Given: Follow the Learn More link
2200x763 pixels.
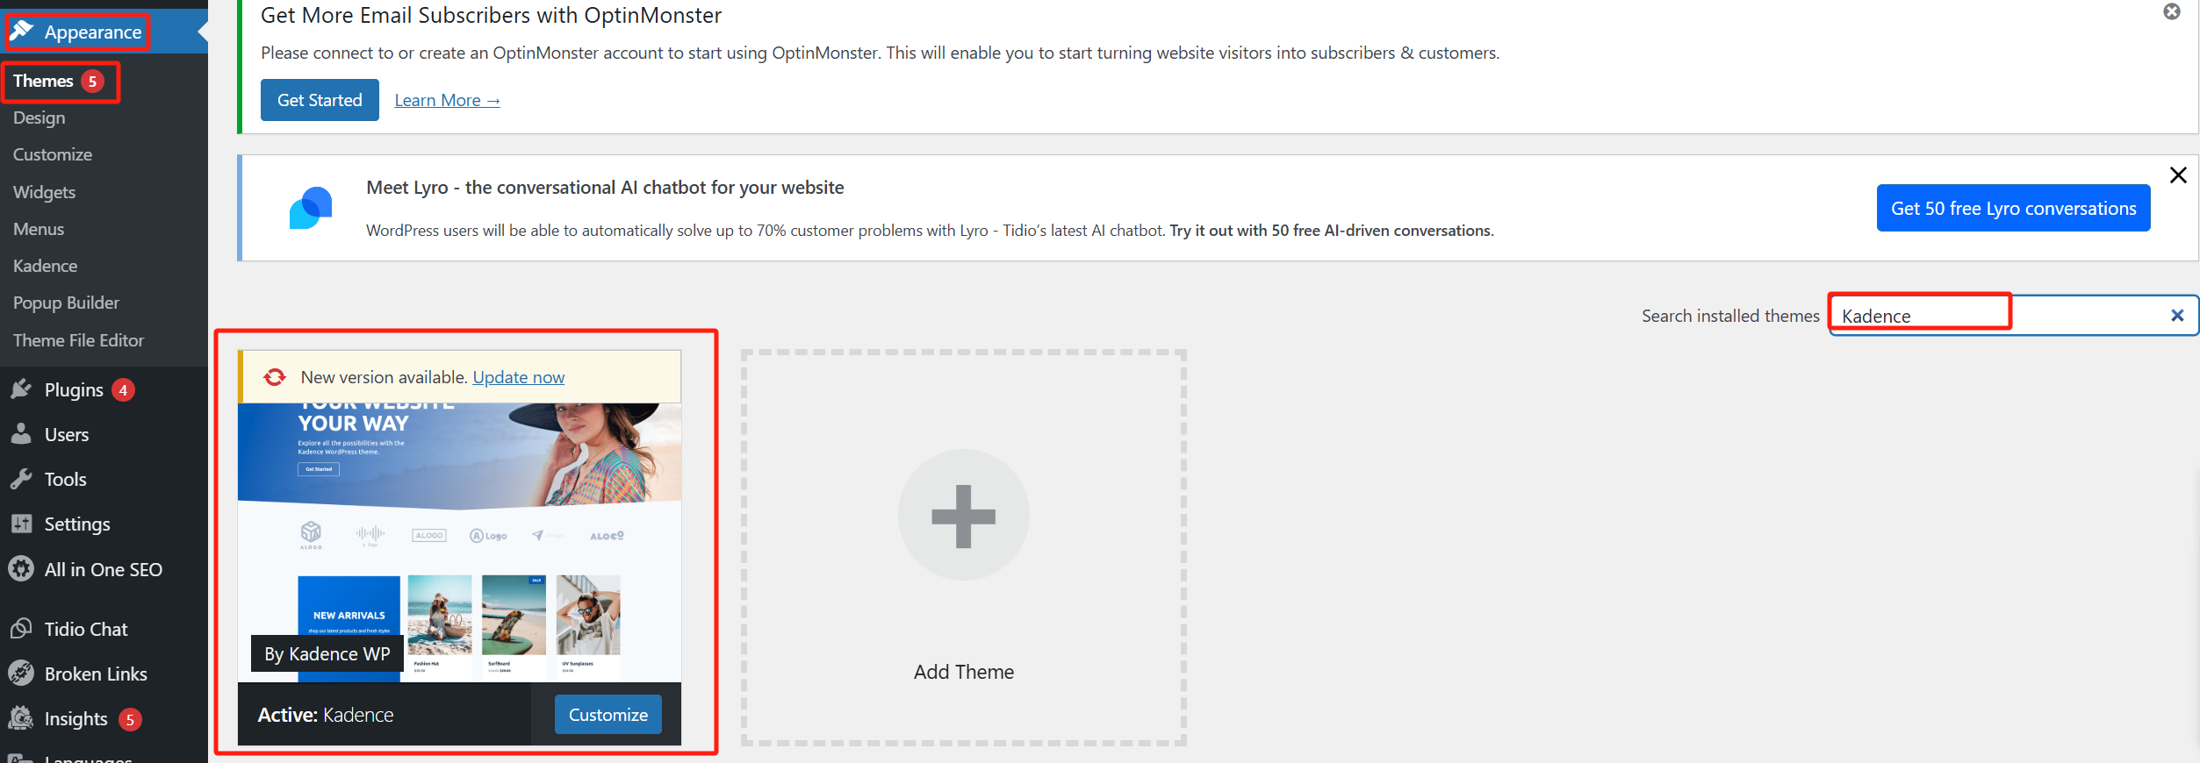Looking at the screenshot, I should (447, 100).
